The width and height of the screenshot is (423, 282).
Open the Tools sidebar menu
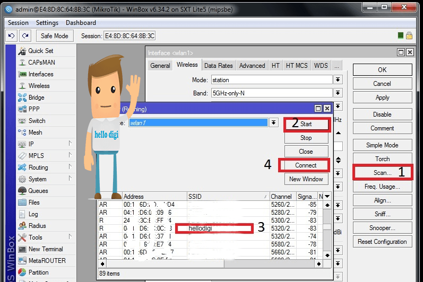pyautogui.click(x=46, y=237)
